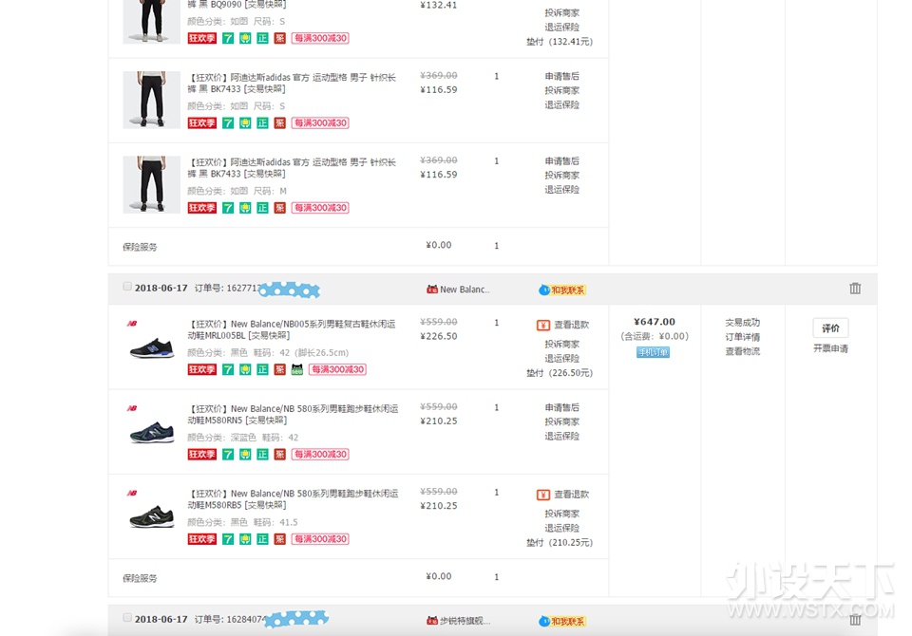Click 查看退款 refund icon for M580RB5 shoe
Screen dimensions: 912x636
543,495
